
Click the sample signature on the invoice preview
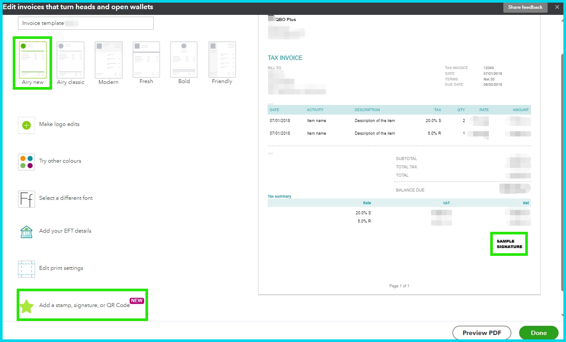tap(509, 244)
